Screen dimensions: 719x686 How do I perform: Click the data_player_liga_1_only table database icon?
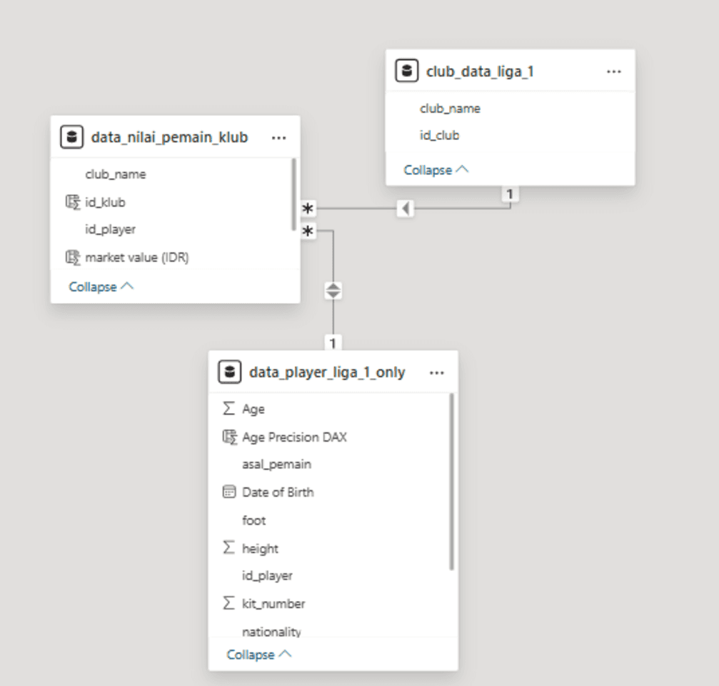(230, 372)
